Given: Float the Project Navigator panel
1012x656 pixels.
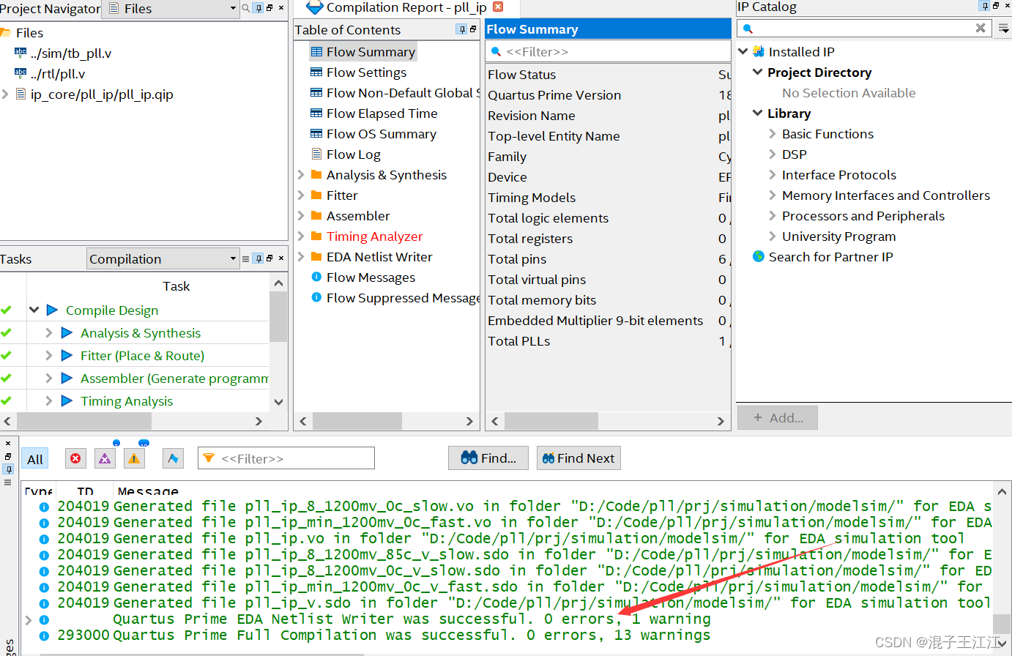Looking at the screenshot, I should 269,7.
